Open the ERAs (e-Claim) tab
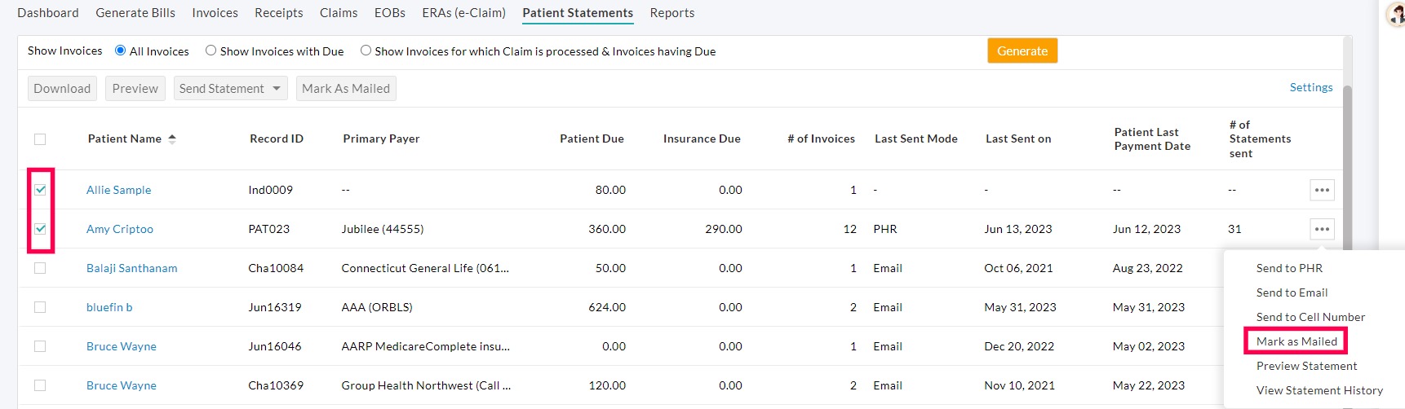This screenshot has width=1405, height=409. click(464, 13)
